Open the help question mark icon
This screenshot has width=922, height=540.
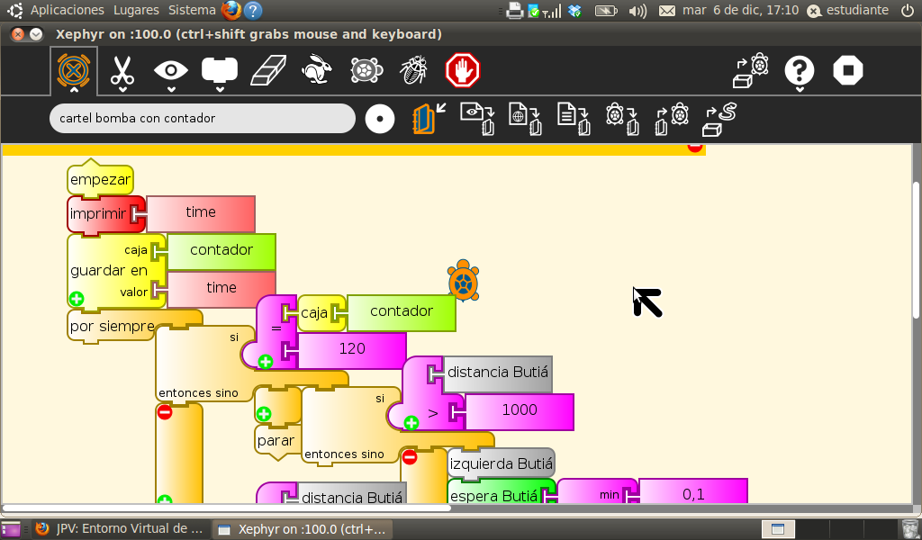[800, 70]
